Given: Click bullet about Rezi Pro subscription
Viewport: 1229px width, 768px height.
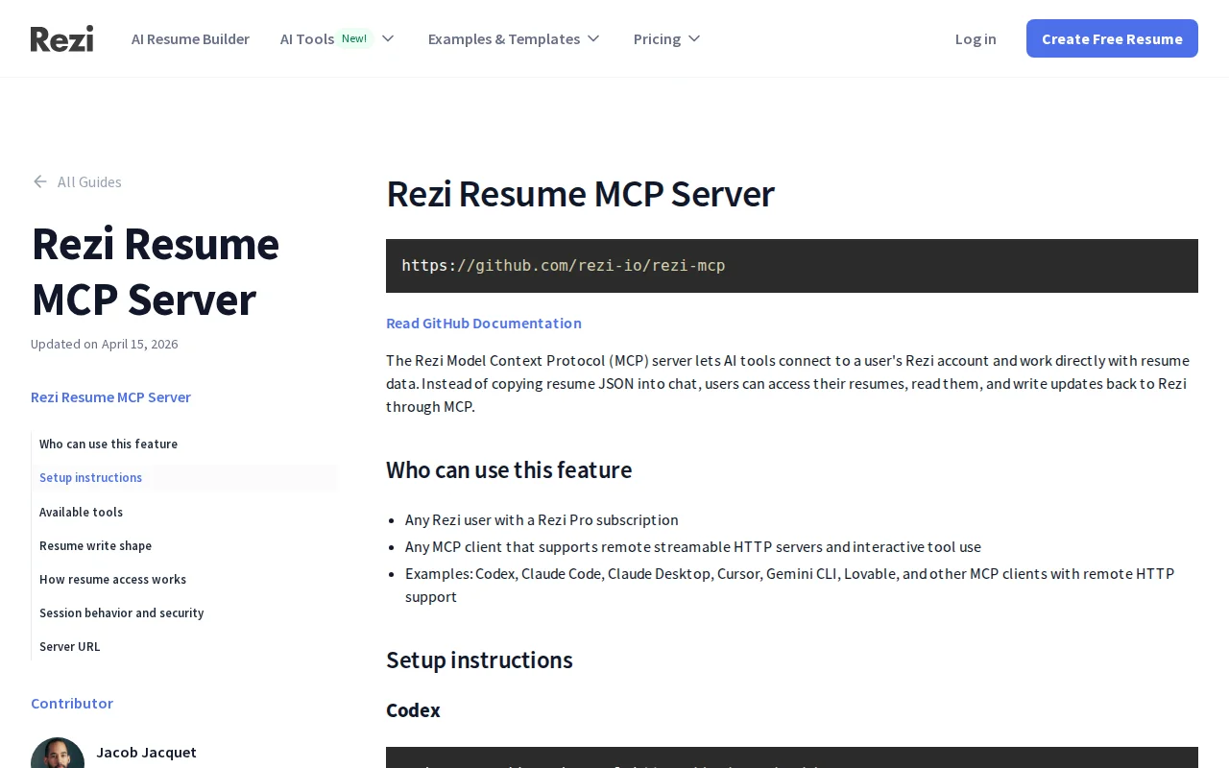Looking at the screenshot, I should click(542, 519).
